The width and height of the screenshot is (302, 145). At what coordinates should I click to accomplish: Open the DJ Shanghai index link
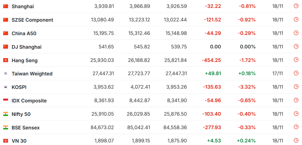26,47
